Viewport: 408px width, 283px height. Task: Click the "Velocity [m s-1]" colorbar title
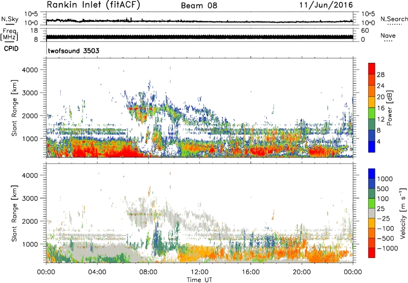point(403,213)
